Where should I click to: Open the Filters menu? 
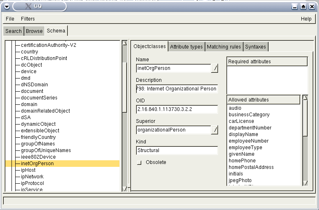click(x=28, y=19)
